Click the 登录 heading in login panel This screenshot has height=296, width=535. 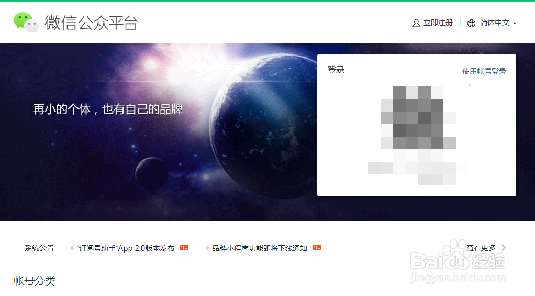336,70
